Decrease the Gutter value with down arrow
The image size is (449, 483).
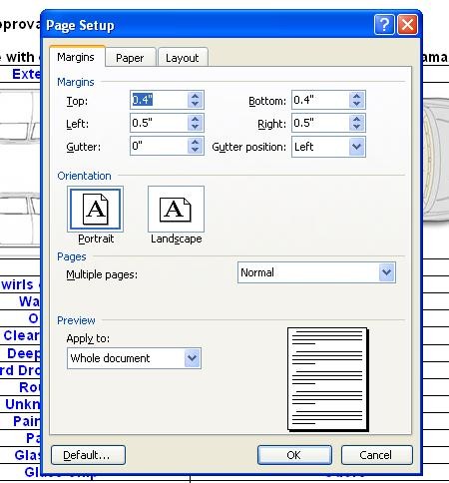tap(196, 150)
